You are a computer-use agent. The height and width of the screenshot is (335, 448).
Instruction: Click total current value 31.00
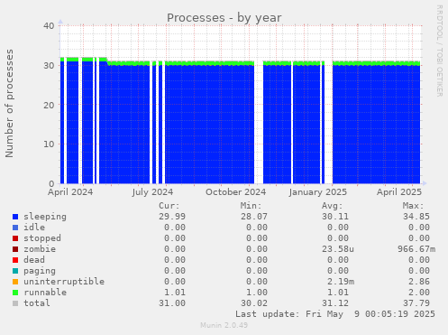(x=172, y=303)
